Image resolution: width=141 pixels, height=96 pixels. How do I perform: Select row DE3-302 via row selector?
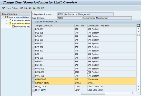(34, 47)
